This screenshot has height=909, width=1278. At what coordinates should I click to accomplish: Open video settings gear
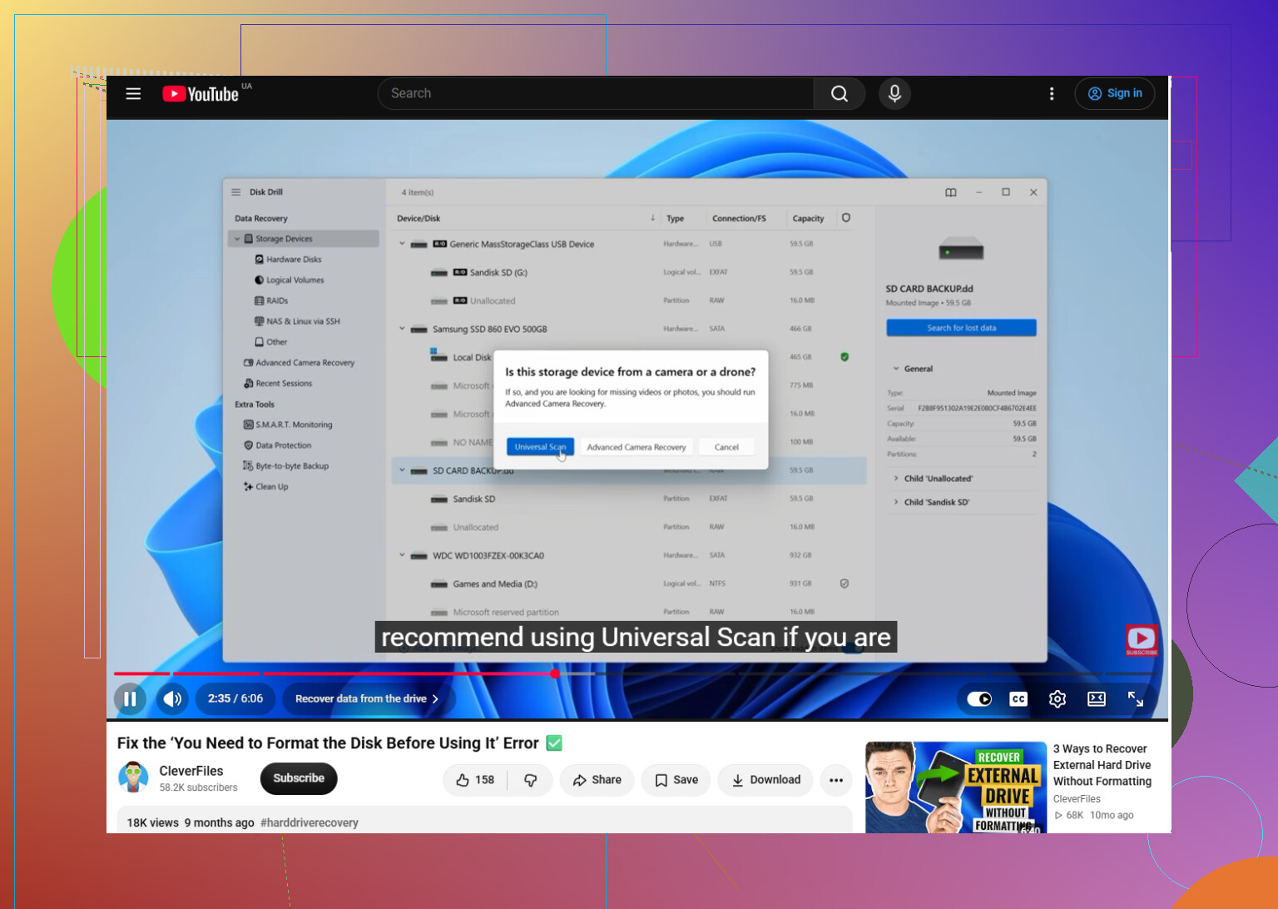[x=1057, y=698]
